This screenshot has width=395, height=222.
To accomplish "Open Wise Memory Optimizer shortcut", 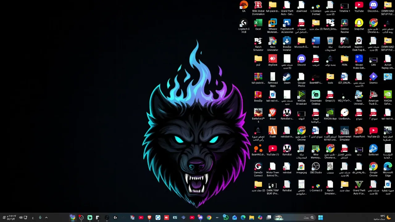I will click(316, 152).
